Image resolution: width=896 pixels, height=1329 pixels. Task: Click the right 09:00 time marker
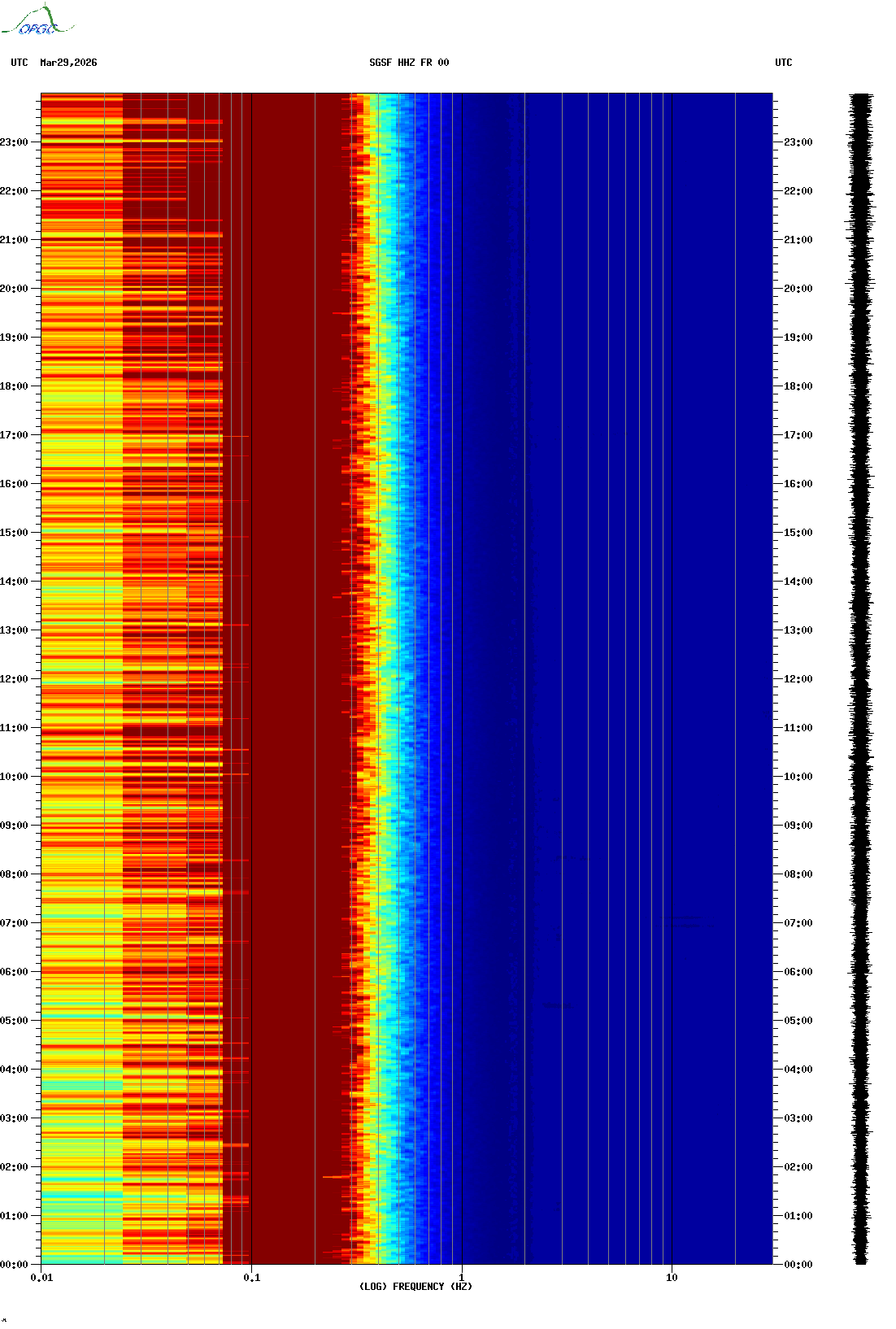pos(798,826)
